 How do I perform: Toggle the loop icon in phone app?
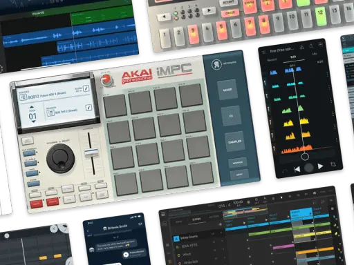tap(333, 164)
